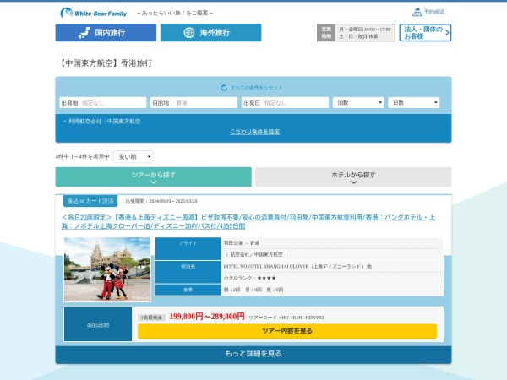The height and width of the screenshot is (380, 507).
Task: Click すべての条件をリセット link
Action: [256, 88]
